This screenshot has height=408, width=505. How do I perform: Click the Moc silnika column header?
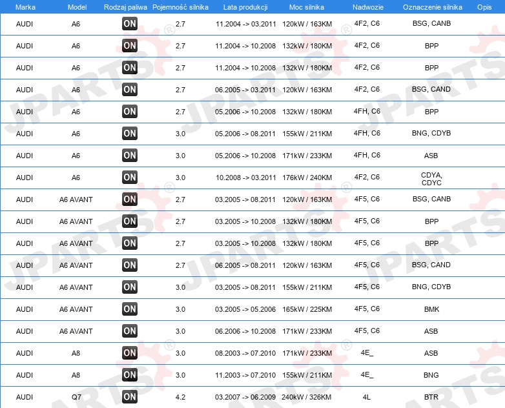[307, 7]
